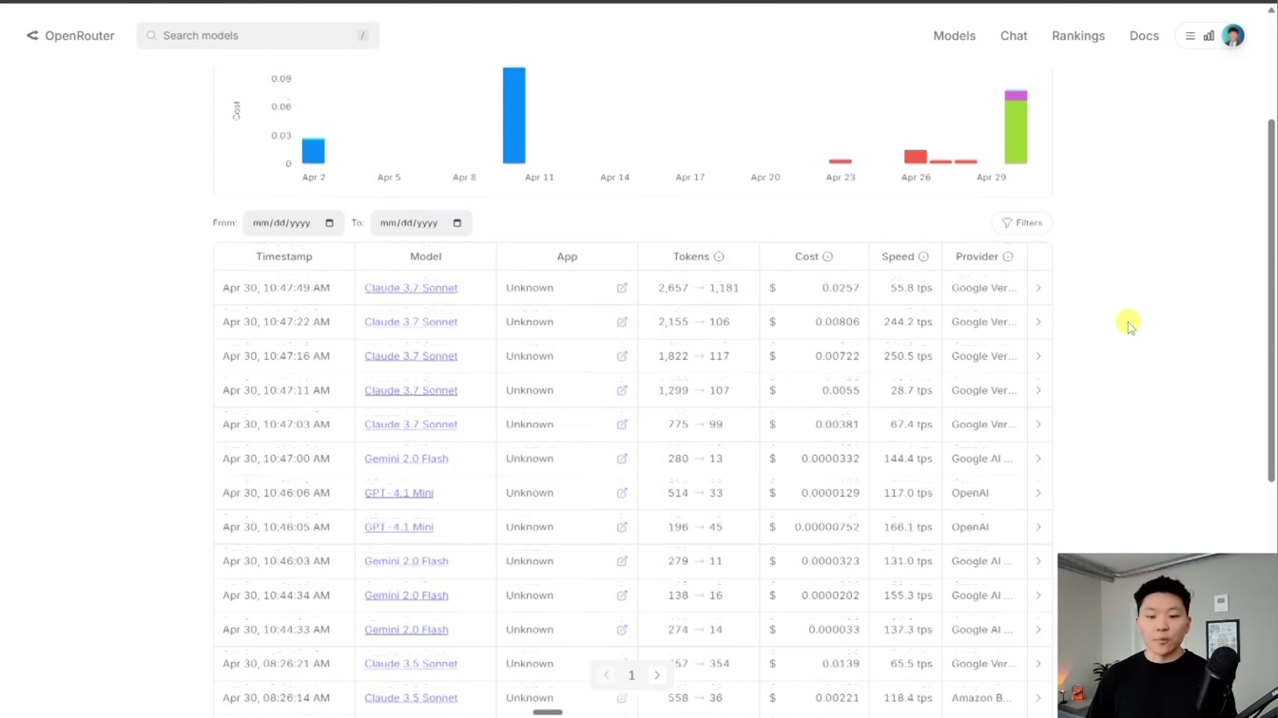
Task: Open the Chat page
Action: click(x=1014, y=35)
